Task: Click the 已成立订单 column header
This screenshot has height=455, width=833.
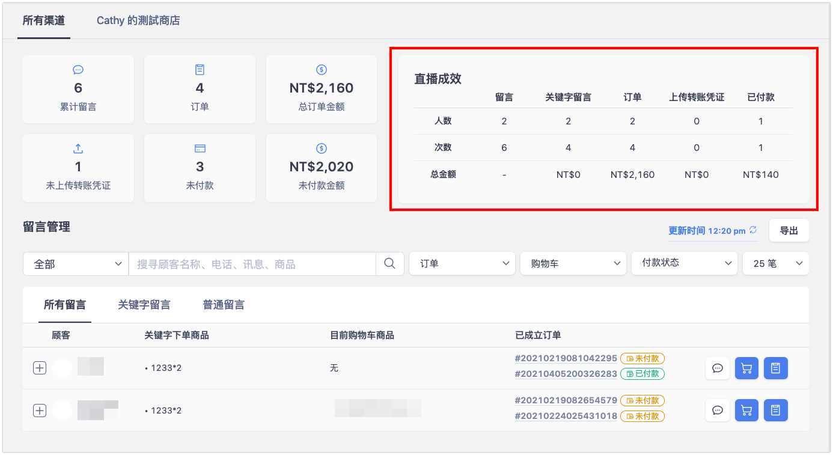Action: coord(538,335)
